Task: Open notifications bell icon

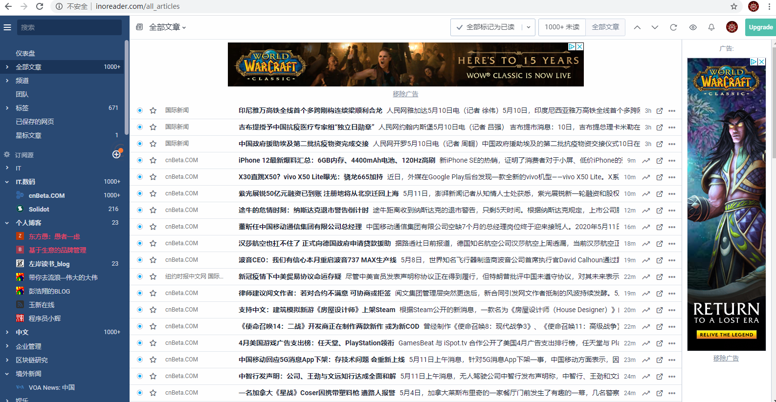Action: click(711, 27)
